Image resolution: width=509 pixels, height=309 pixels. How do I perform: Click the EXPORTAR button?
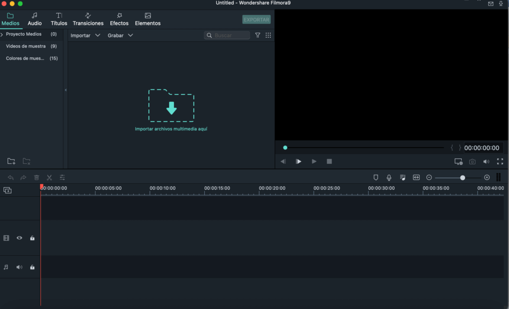(256, 20)
